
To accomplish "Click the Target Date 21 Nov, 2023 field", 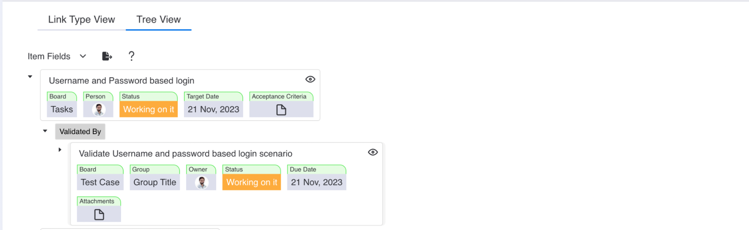I will tap(213, 110).
